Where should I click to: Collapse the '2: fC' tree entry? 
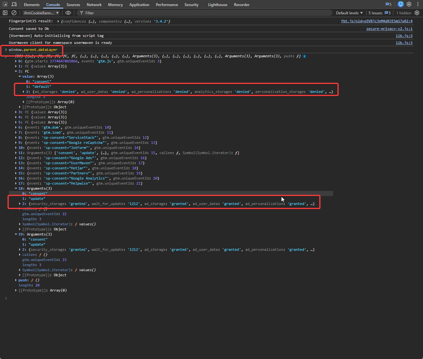pos(16,71)
